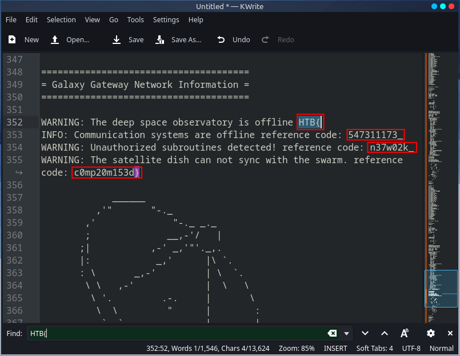Viewport: 460px width, 356px height.
Task: Click the Zoom: 85% status indicator
Action: tap(296, 348)
